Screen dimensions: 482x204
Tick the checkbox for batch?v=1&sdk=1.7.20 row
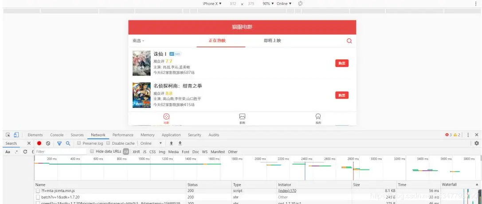click(38, 197)
